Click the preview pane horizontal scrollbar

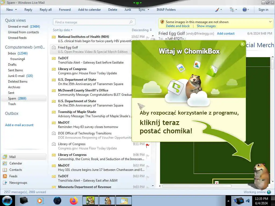click(x=197, y=186)
